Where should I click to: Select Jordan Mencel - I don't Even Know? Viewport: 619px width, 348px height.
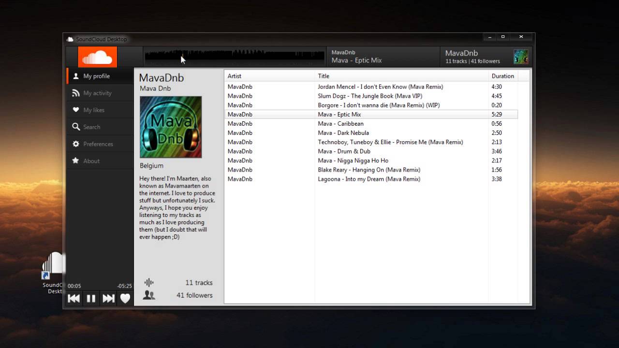371,87
